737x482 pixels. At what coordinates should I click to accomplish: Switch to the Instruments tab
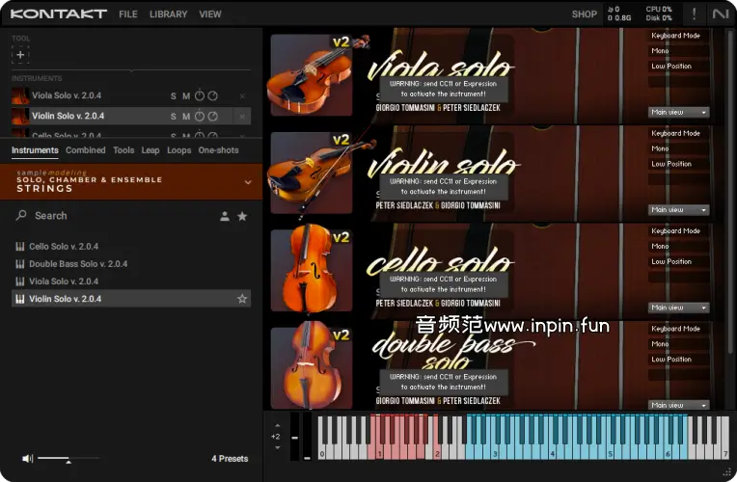(35, 150)
